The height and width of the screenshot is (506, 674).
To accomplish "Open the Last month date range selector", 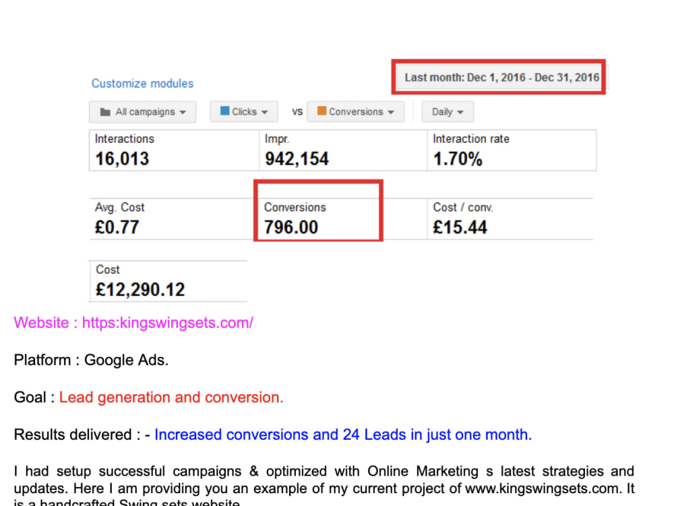I will coord(501,78).
